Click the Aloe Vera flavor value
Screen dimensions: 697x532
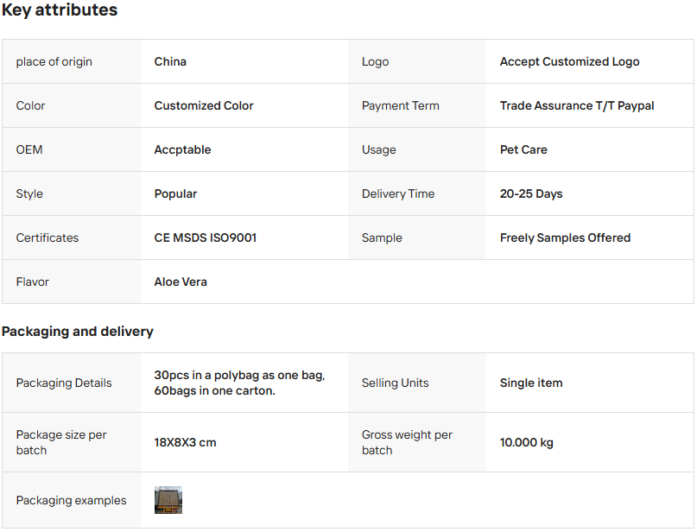pos(181,282)
